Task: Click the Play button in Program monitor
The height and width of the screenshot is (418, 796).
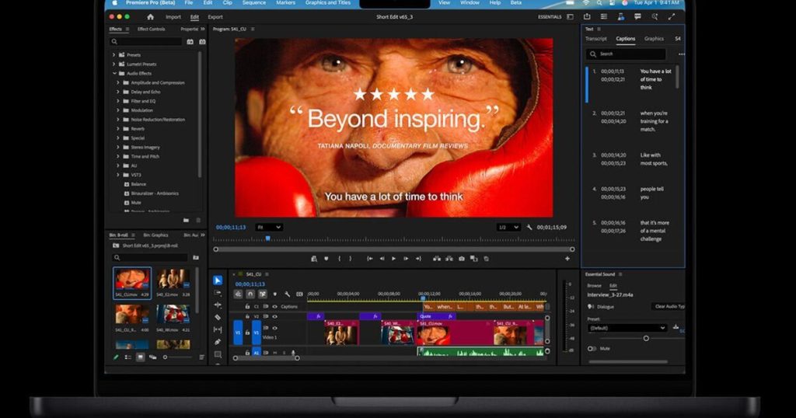Action: (393, 259)
